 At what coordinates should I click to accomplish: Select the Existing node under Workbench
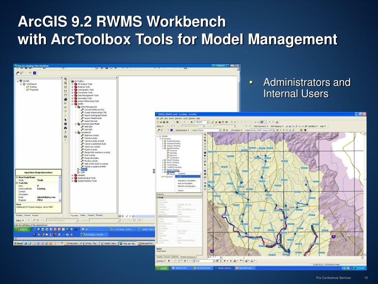pos(31,87)
